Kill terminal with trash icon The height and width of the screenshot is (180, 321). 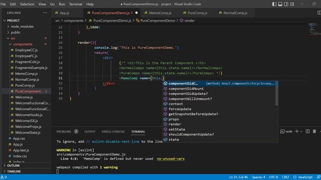pyautogui.click(x=314, y=131)
